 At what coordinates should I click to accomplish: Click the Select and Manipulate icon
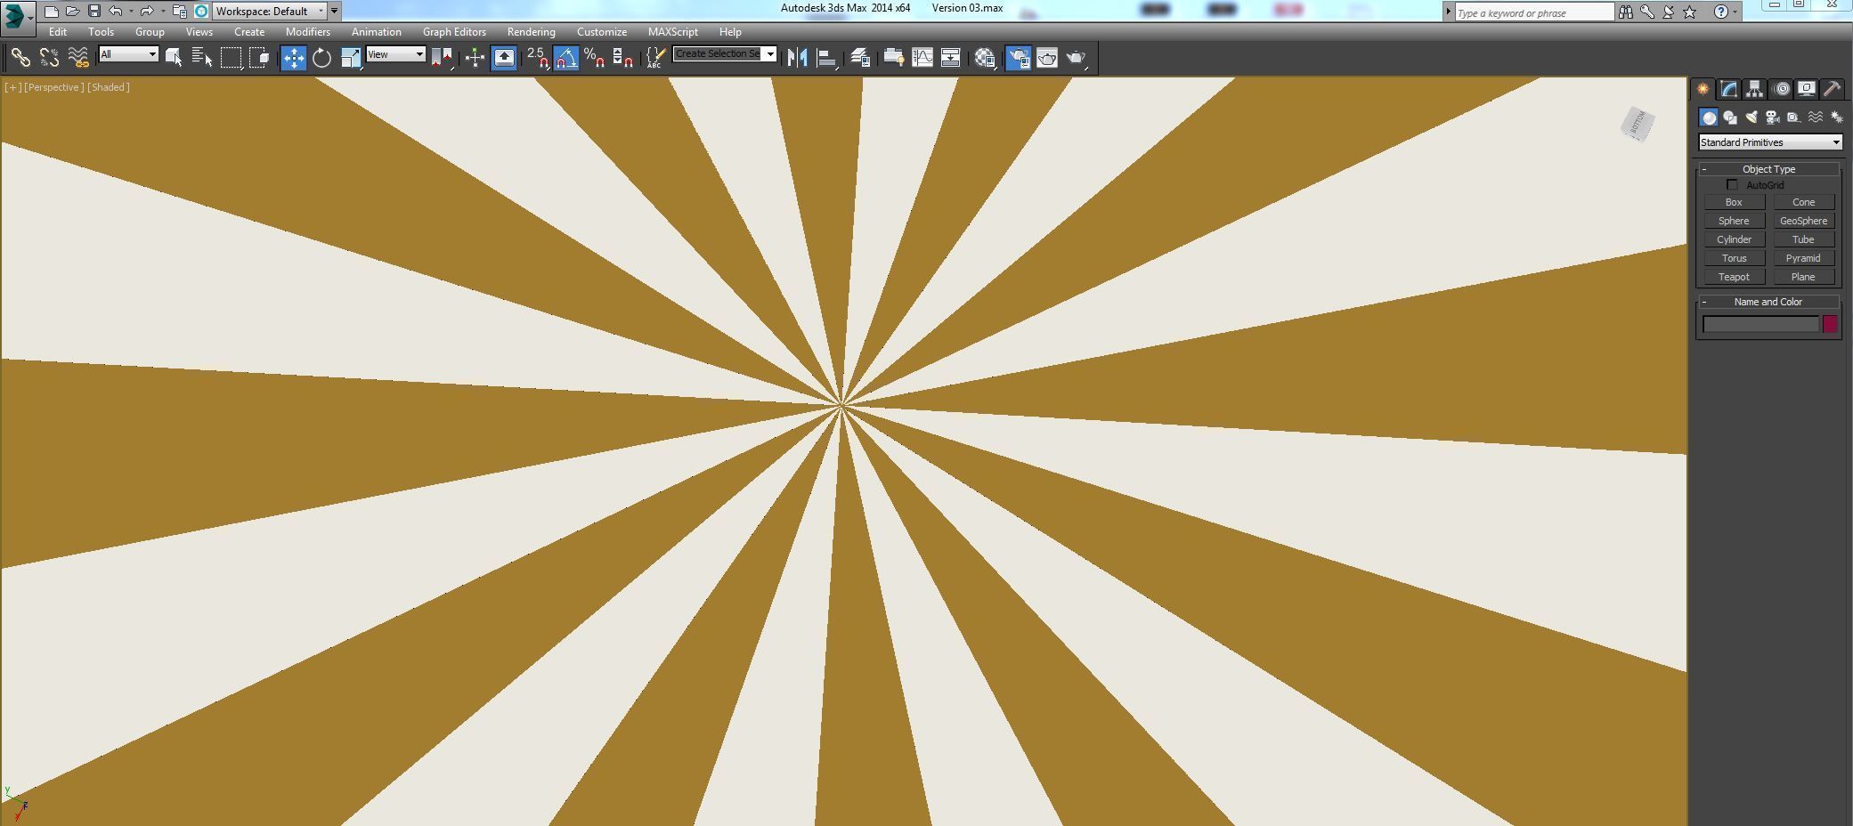(x=475, y=58)
